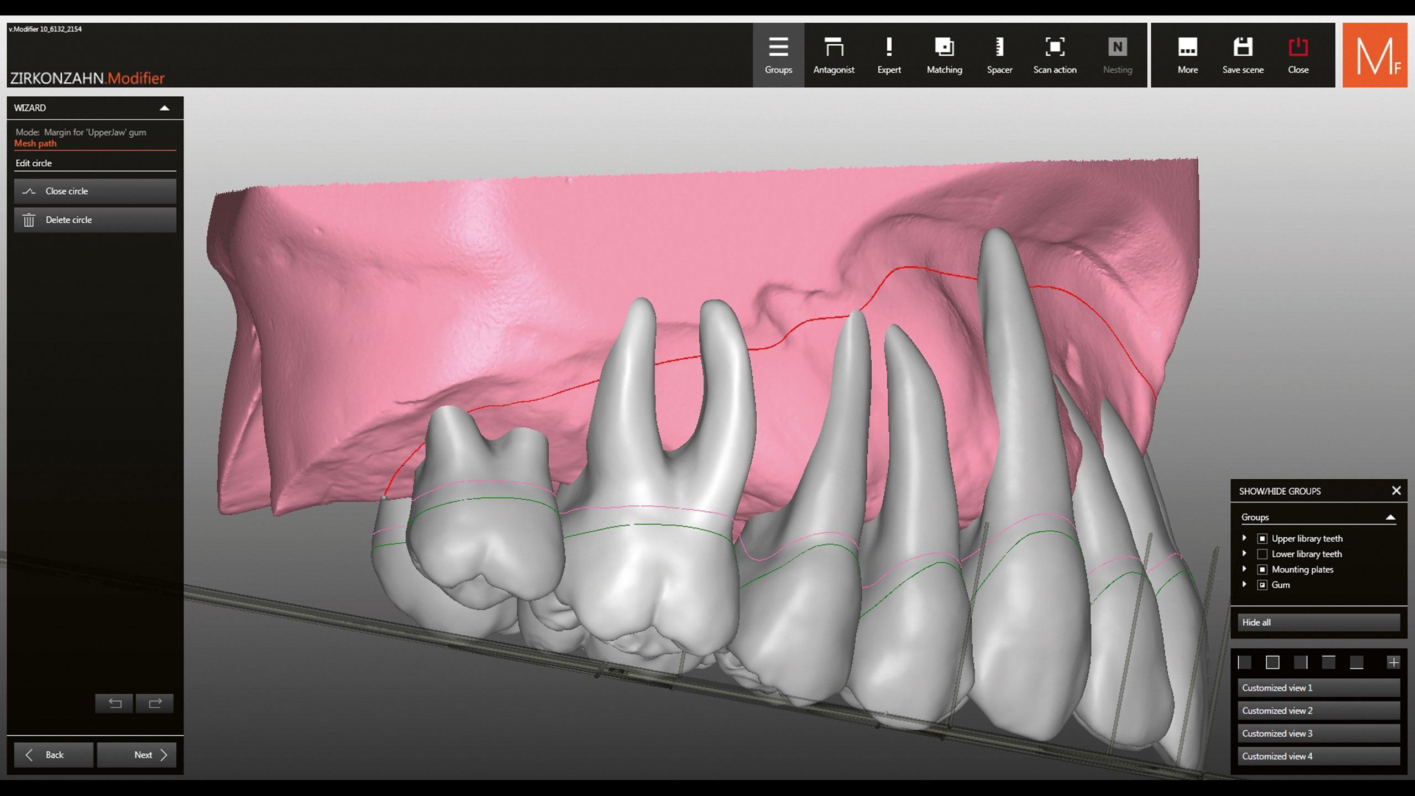
Task: Select Customized view 2
Action: (x=1318, y=711)
